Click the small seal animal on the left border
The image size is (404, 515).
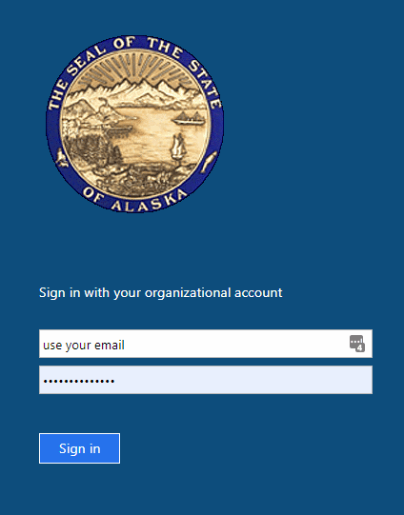[x=61, y=157]
